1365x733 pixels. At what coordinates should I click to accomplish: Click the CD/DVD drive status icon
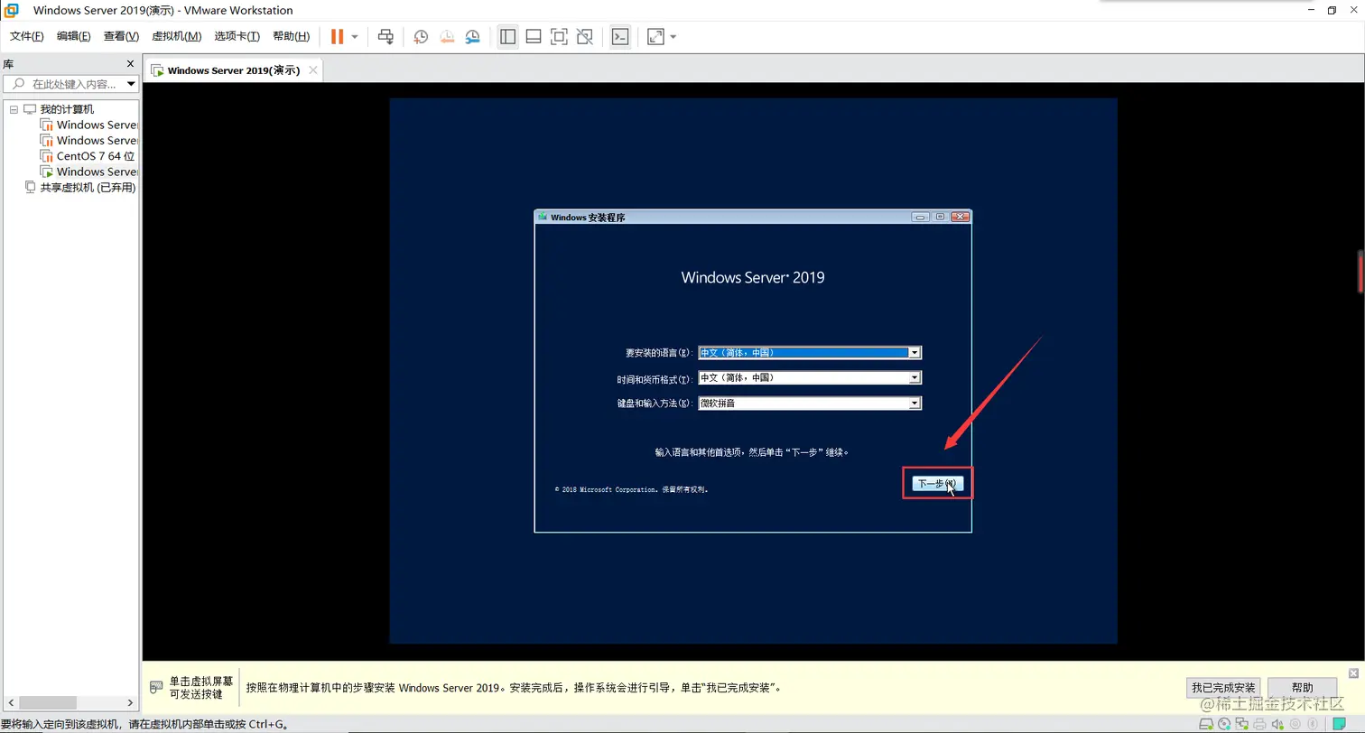pyautogui.click(x=1224, y=724)
